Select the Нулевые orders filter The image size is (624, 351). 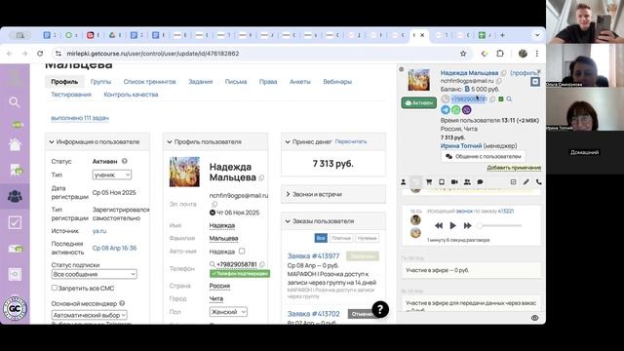[367, 238]
